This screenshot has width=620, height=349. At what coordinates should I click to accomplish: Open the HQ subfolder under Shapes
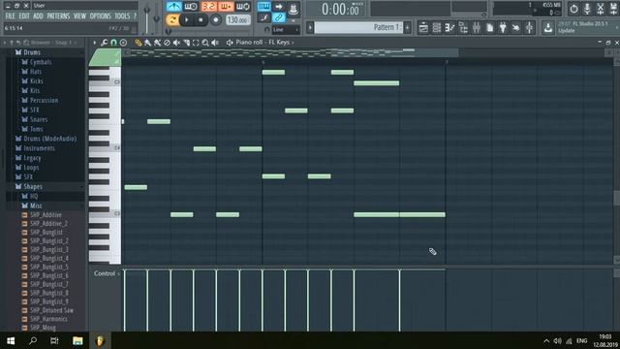[x=34, y=196]
